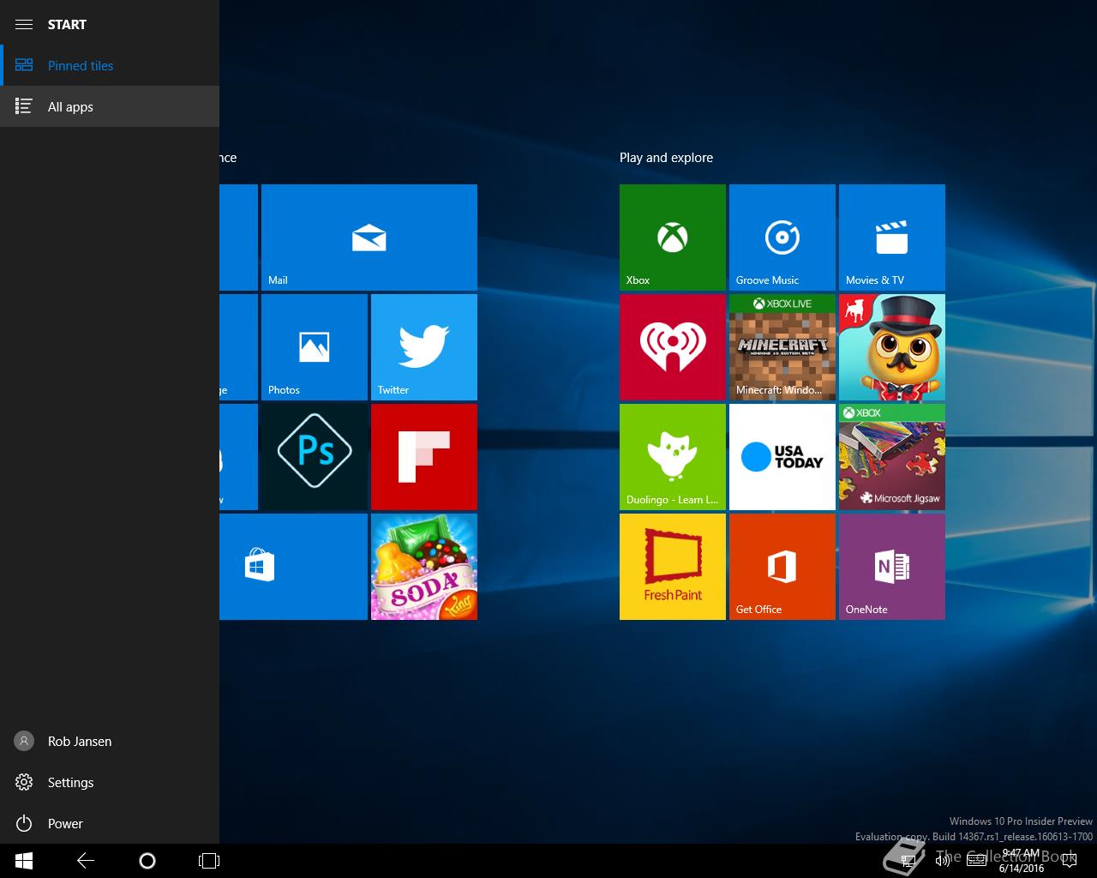Click the 9:47 AM clock

point(1021,861)
